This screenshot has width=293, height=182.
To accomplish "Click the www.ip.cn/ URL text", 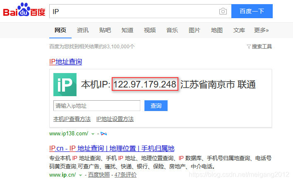I will point(62,175).
